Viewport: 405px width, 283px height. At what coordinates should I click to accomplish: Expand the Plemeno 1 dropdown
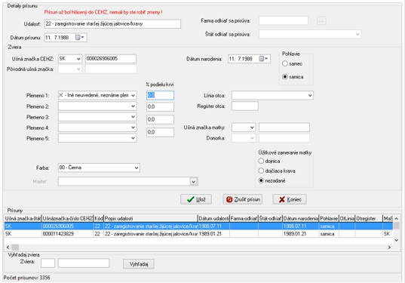[x=133, y=95]
